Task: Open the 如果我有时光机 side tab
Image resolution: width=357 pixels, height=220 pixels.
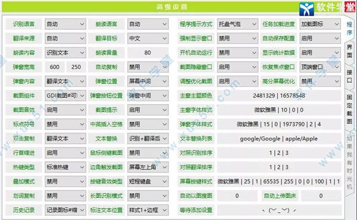Action: click(x=349, y=162)
